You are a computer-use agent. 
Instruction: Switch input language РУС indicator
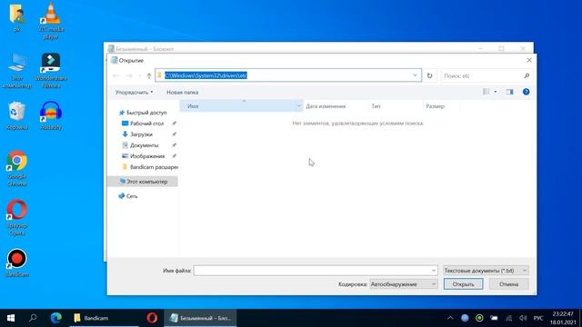click(538, 318)
